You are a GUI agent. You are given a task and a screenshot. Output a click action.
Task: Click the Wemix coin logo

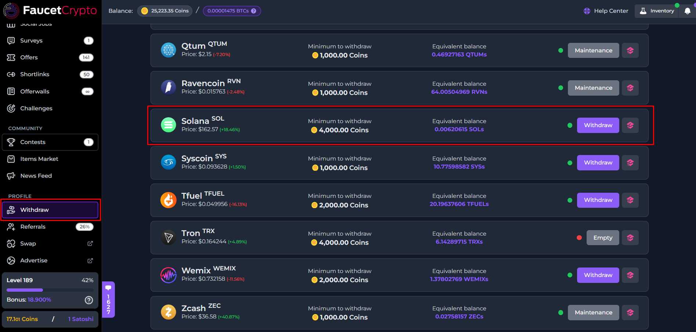168,275
